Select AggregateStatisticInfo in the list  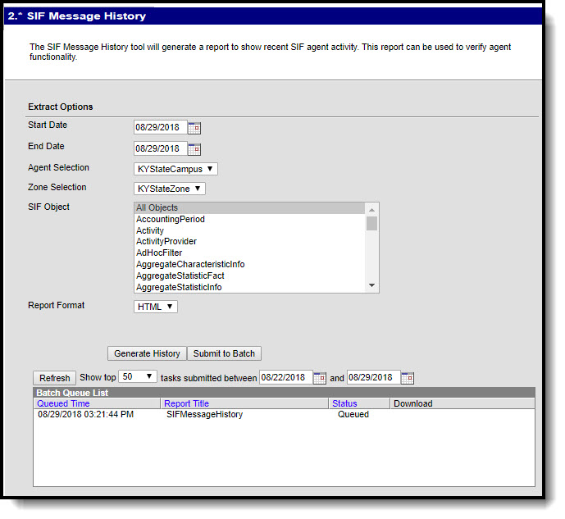[x=250, y=287]
